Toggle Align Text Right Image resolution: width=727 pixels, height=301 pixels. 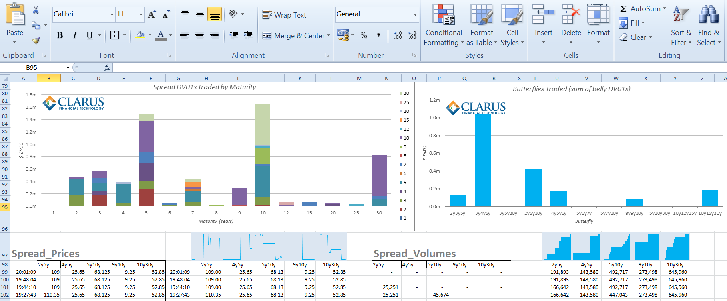[214, 35]
